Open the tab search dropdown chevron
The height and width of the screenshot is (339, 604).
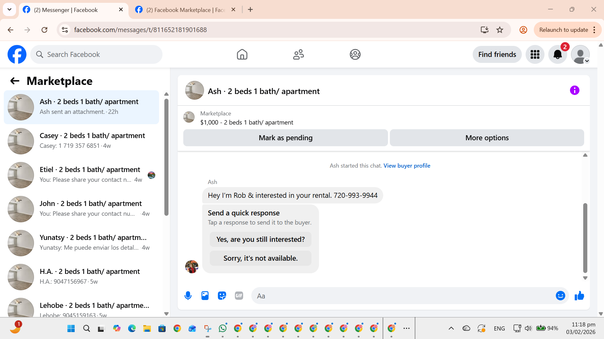click(9, 10)
